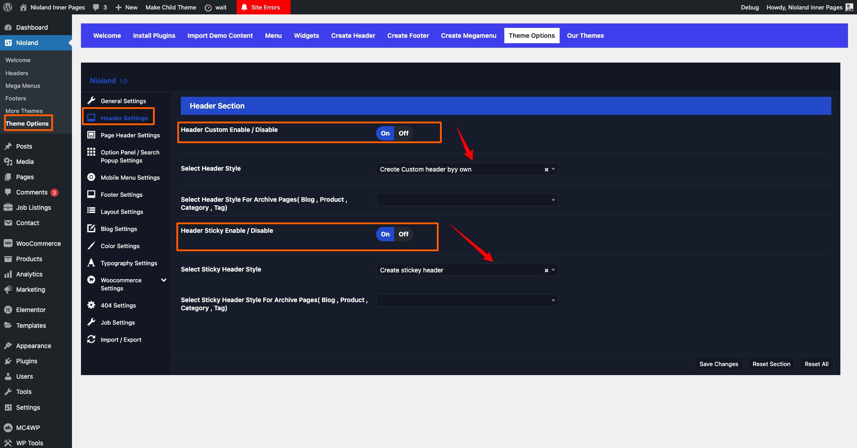Switch to the Create Megamenu tab
Image resolution: width=857 pixels, height=448 pixels.
(x=468, y=36)
